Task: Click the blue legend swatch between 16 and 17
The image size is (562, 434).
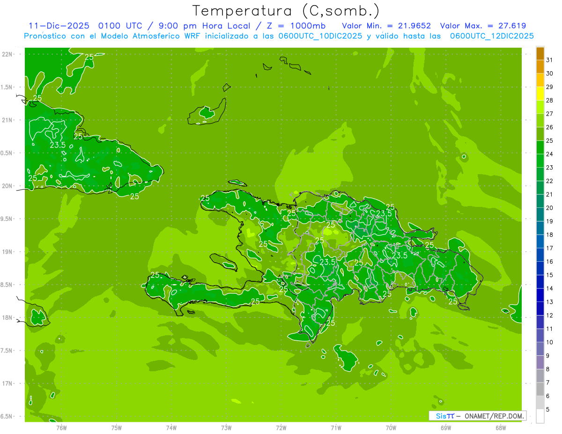Action: 540,255
